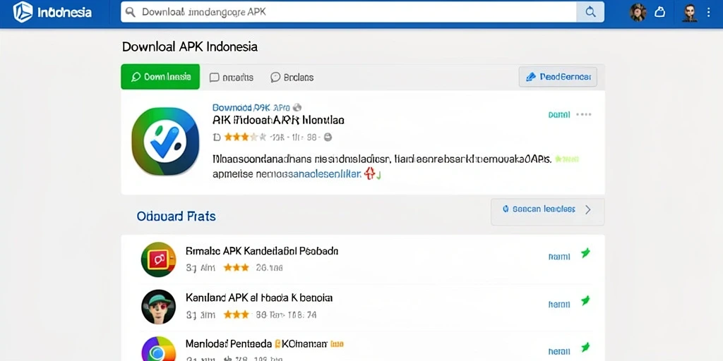Click green star beside Kantland APK row
Image resolution: width=723 pixels, height=361 pixels.
click(585, 300)
